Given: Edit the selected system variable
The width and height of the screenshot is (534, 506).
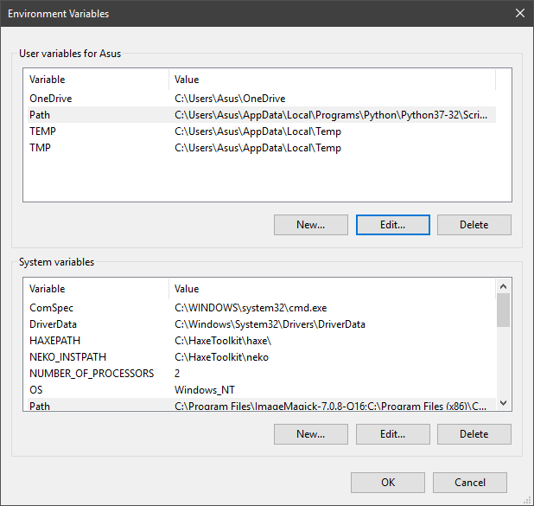Looking at the screenshot, I should pos(392,434).
